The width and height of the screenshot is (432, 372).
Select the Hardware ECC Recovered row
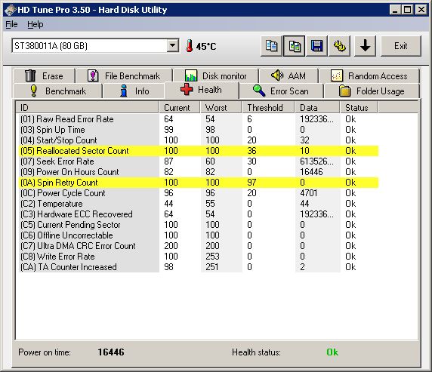click(x=199, y=214)
